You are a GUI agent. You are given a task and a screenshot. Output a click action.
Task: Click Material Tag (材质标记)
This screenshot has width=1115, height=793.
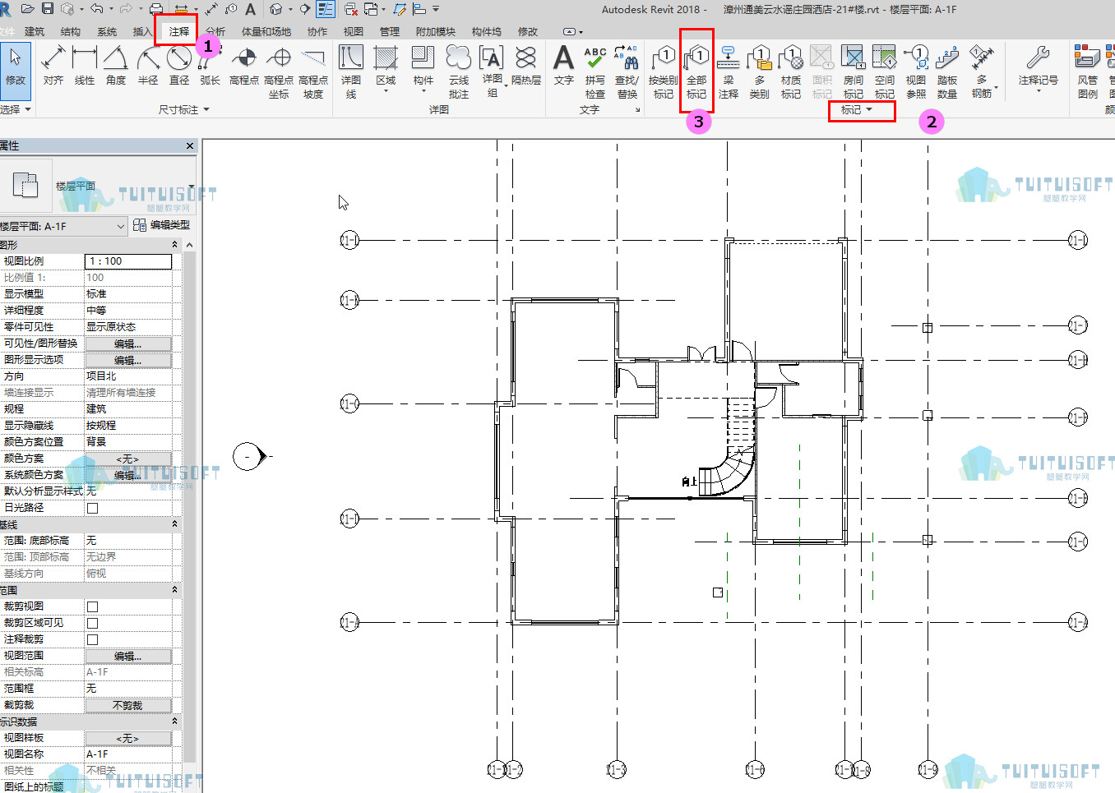(x=791, y=71)
